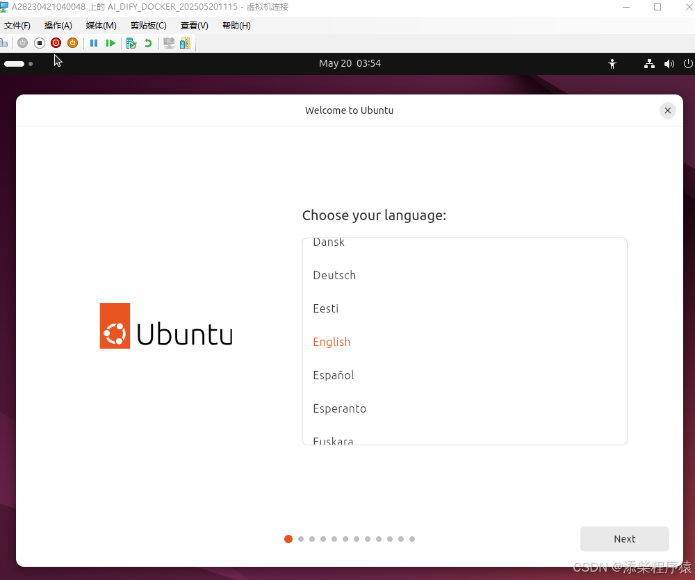Open the clock showing May 20 03:54
The image size is (695, 580).
350,63
